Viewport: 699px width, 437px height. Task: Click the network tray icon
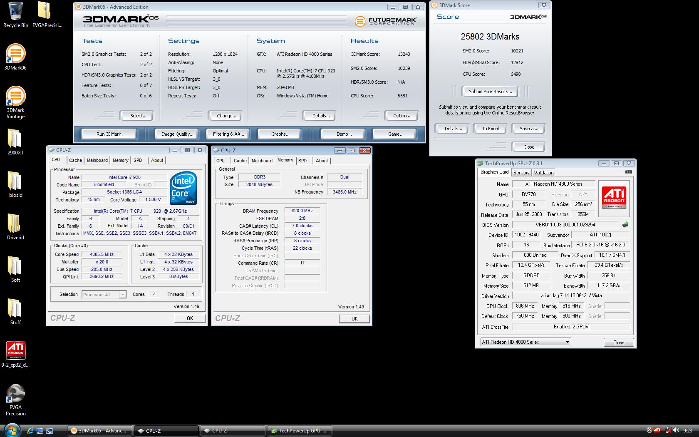(x=668, y=430)
